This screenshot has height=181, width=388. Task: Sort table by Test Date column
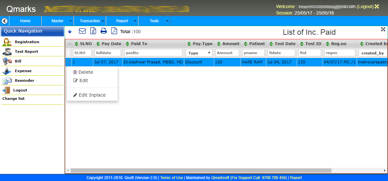[x=282, y=44]
